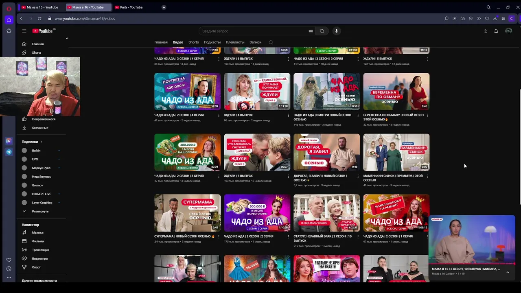Viewport: 521px width, 293px height.
Task: Open the purple C profile badge in Opera toolbar
Action: click(x=512, y=18)
